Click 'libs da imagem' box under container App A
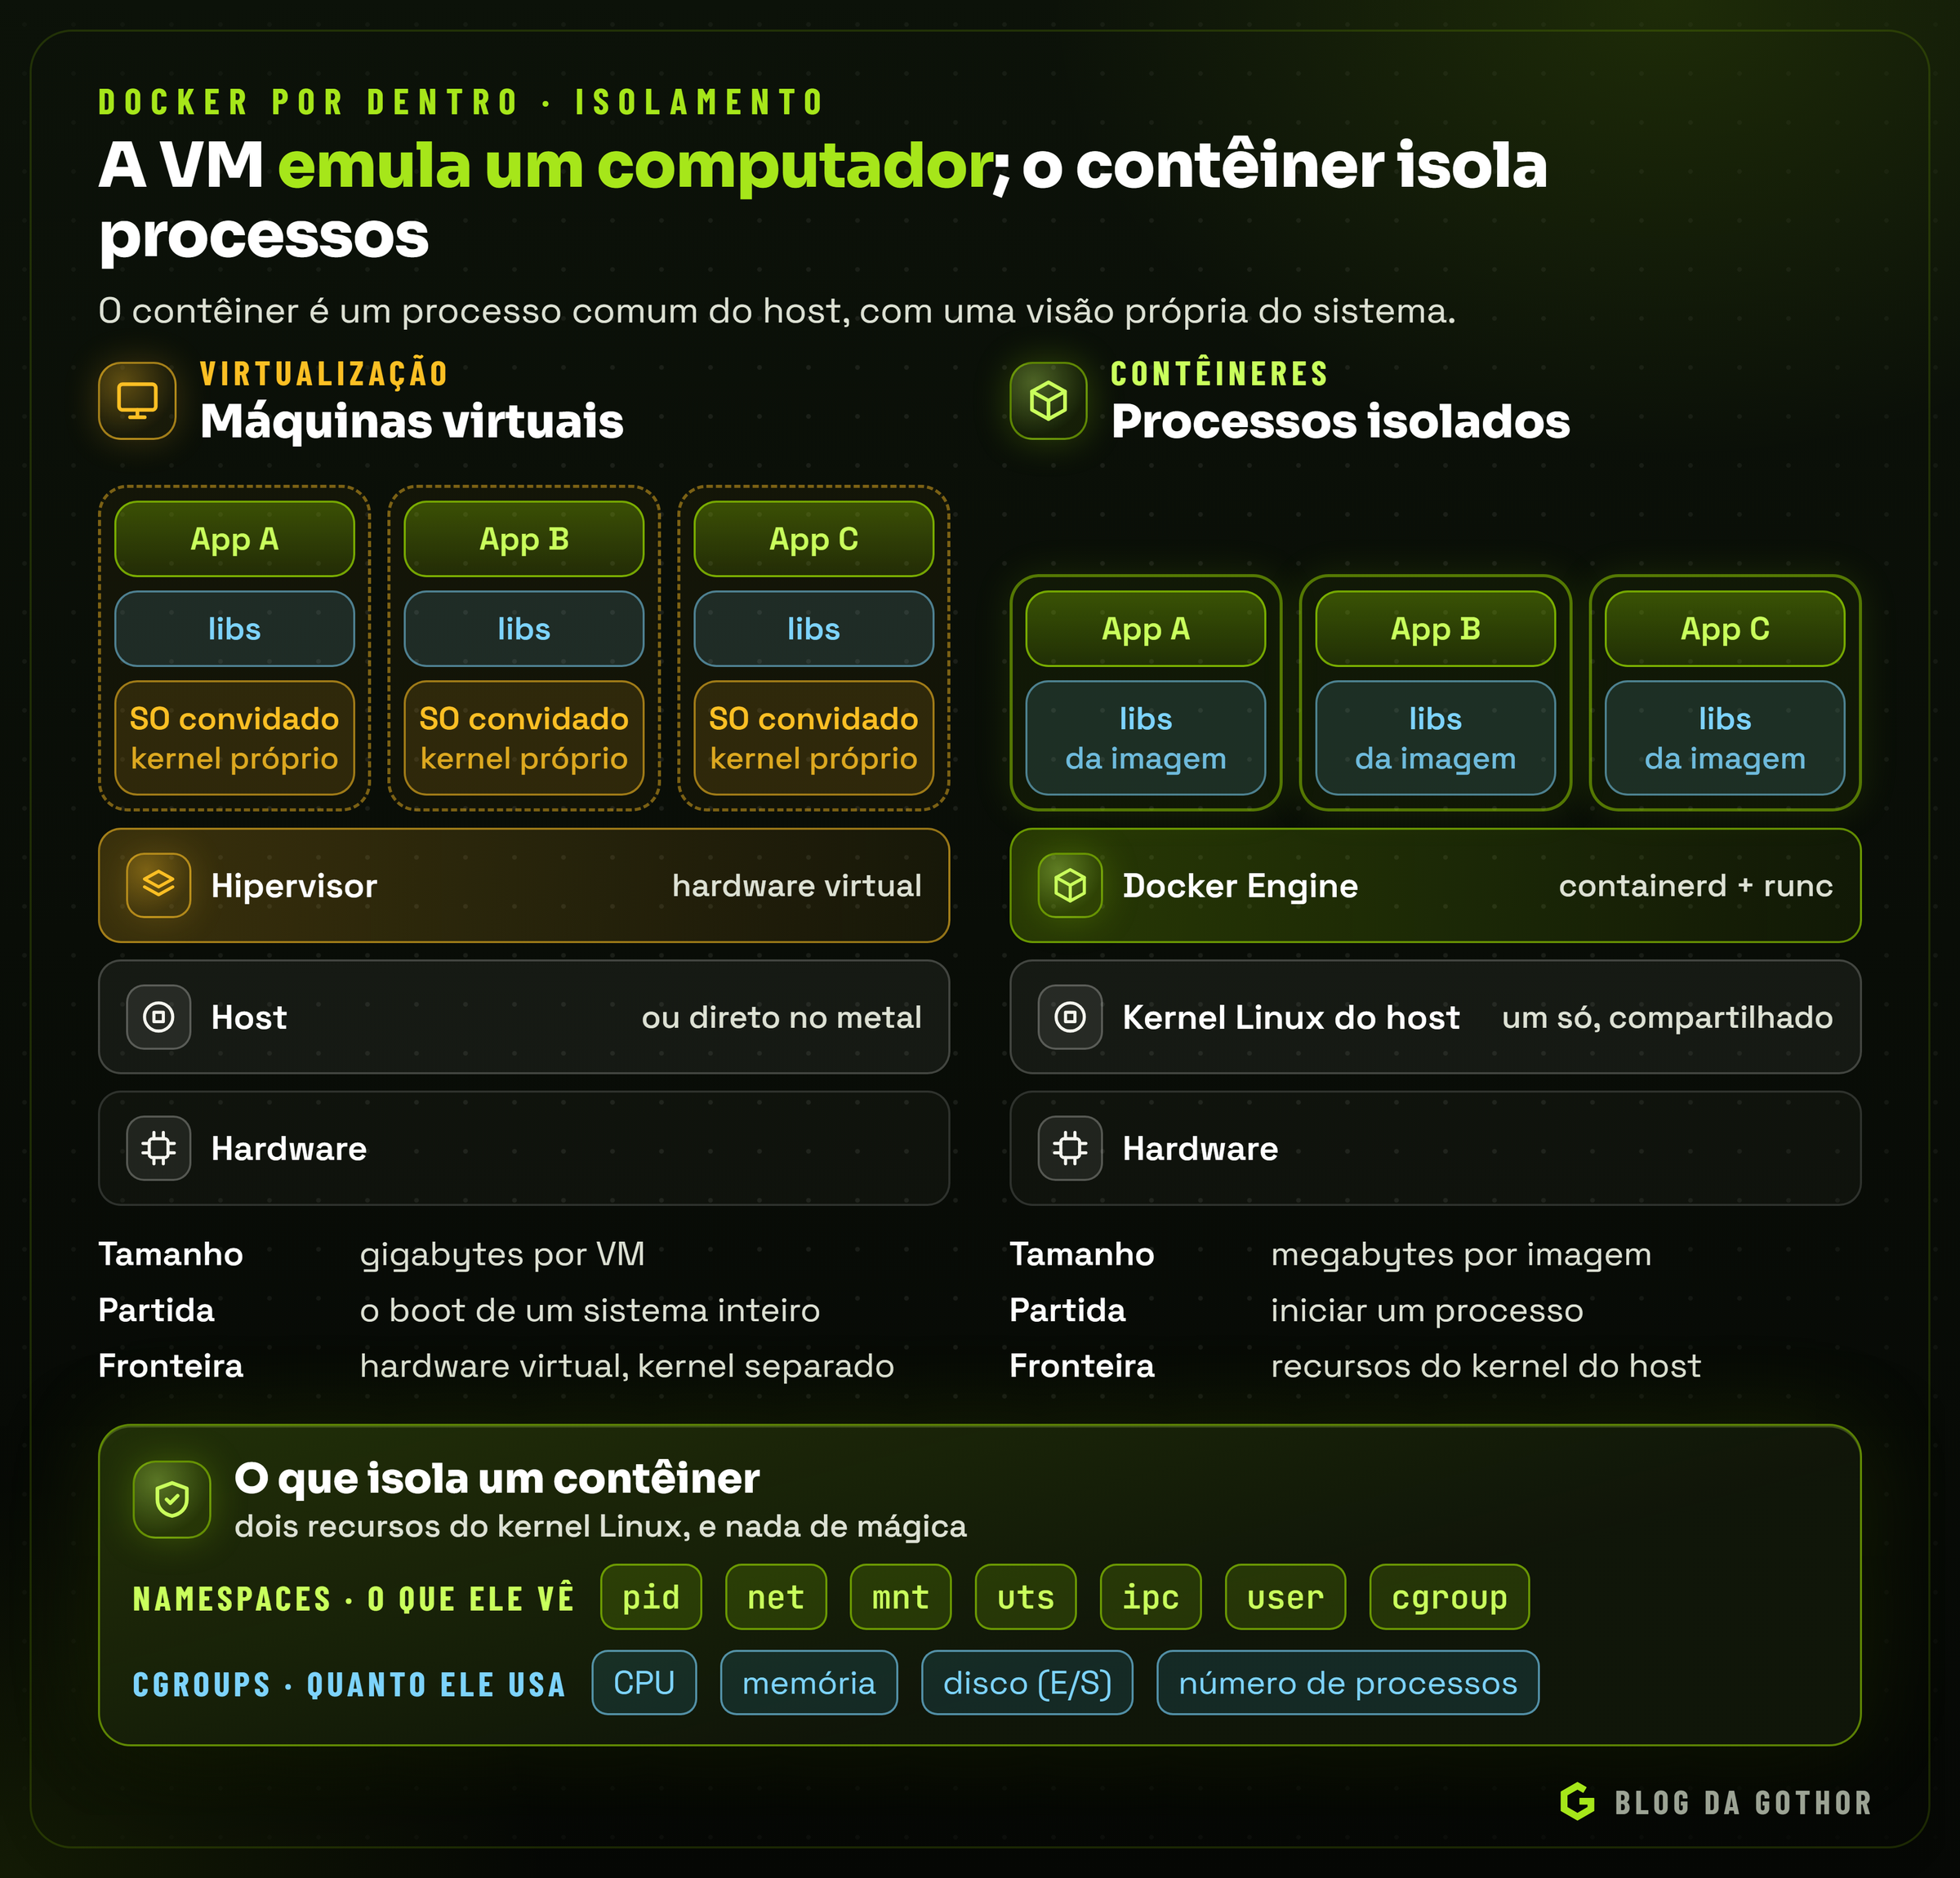1960x1878 pixels. pos(1146,738)
